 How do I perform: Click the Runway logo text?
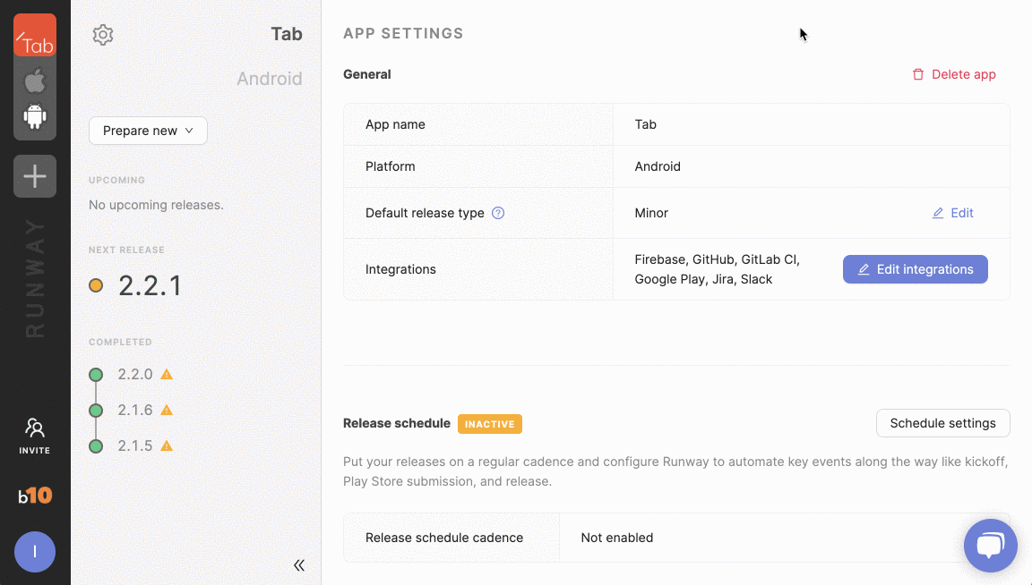(35, 279)
